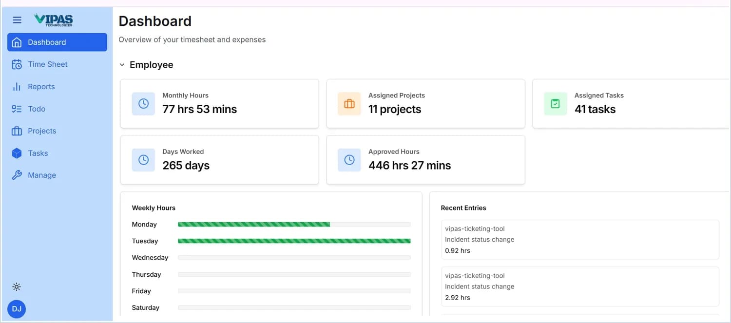
Task: Click the VIPAS Technologies logo
Action: pyautogui.click(x=54, y=20)
